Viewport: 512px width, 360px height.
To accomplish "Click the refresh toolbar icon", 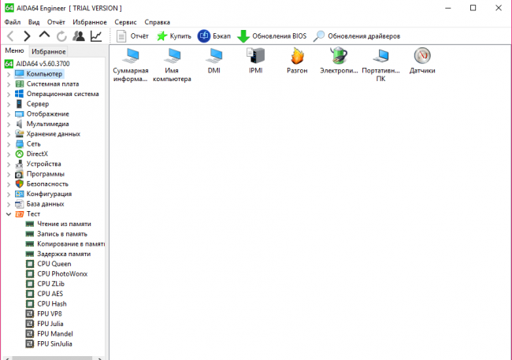I will 61,36.
